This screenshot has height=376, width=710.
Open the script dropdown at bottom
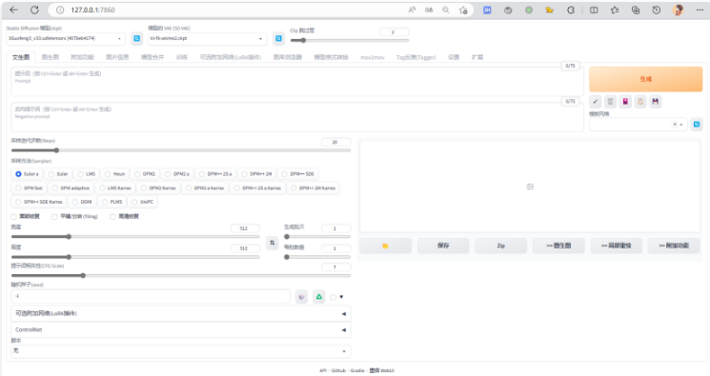click(181, 350)
